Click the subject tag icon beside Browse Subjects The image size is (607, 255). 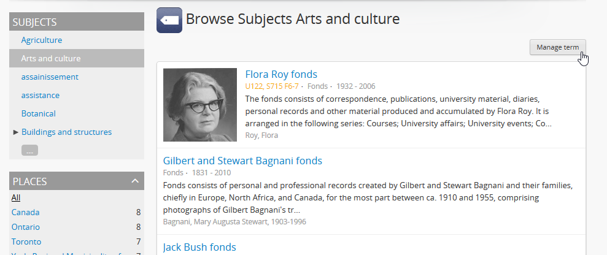[169, 20]
